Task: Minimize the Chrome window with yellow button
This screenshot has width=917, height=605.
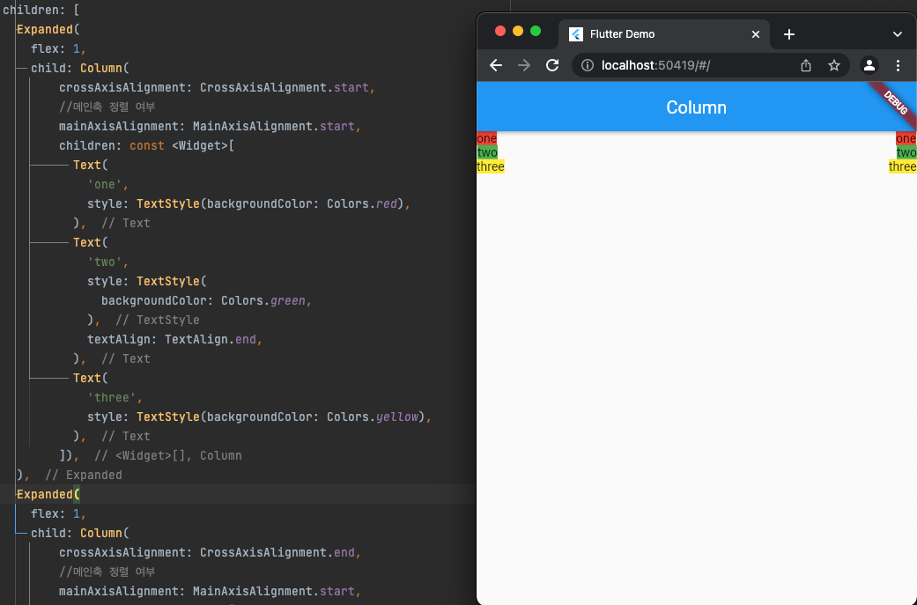Action: point(518,31)
